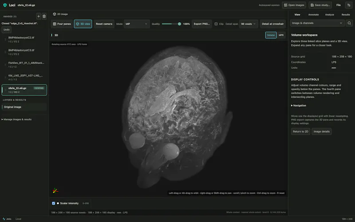Open the View tab
The height and width of the screenshot is (222, 355).
point(297,15)
